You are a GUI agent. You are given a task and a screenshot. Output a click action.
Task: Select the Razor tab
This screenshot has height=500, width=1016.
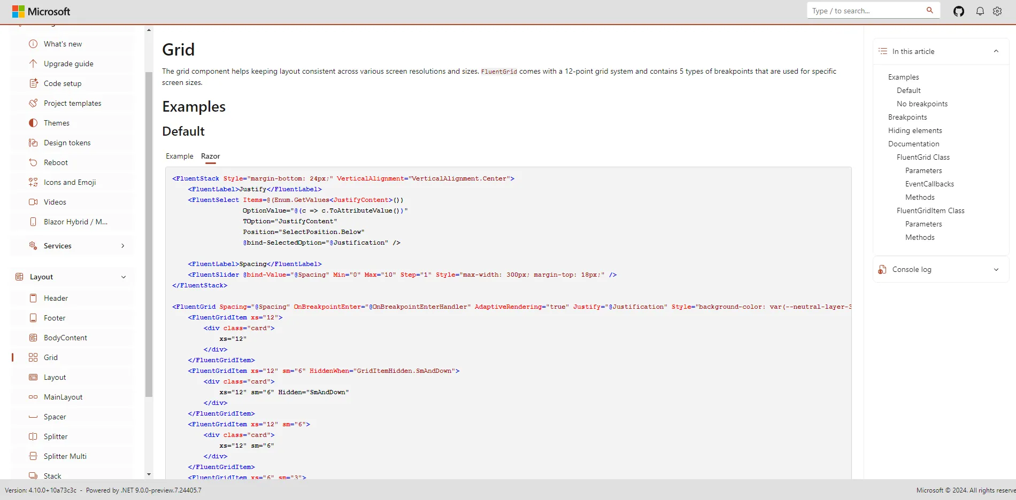[x=211, y=156]
